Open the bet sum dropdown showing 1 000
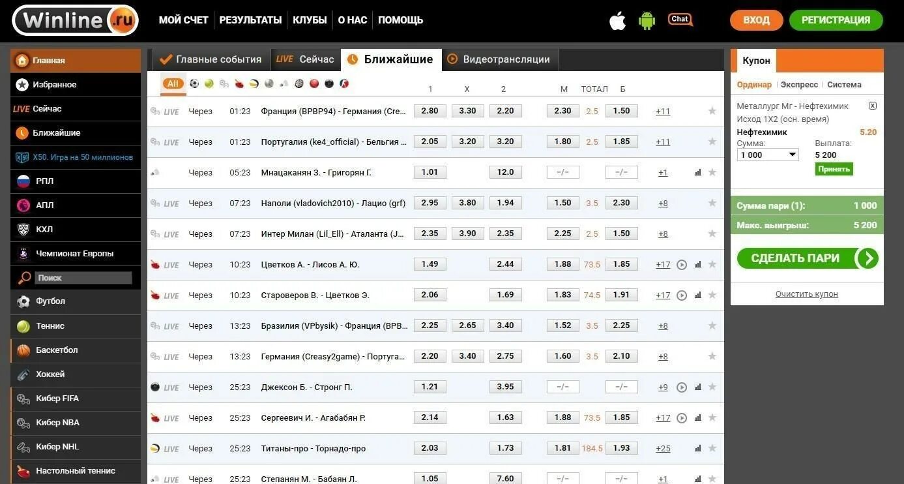 click(x=768, y=155)
